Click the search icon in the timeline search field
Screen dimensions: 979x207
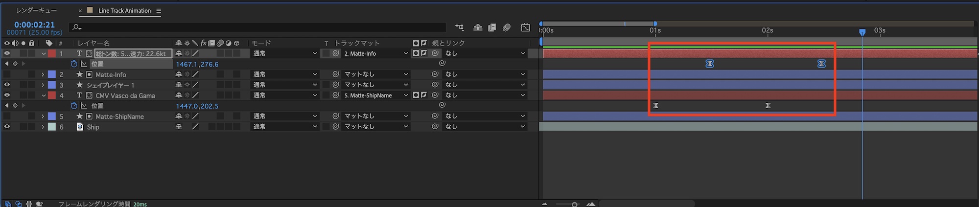coord(76,27)
